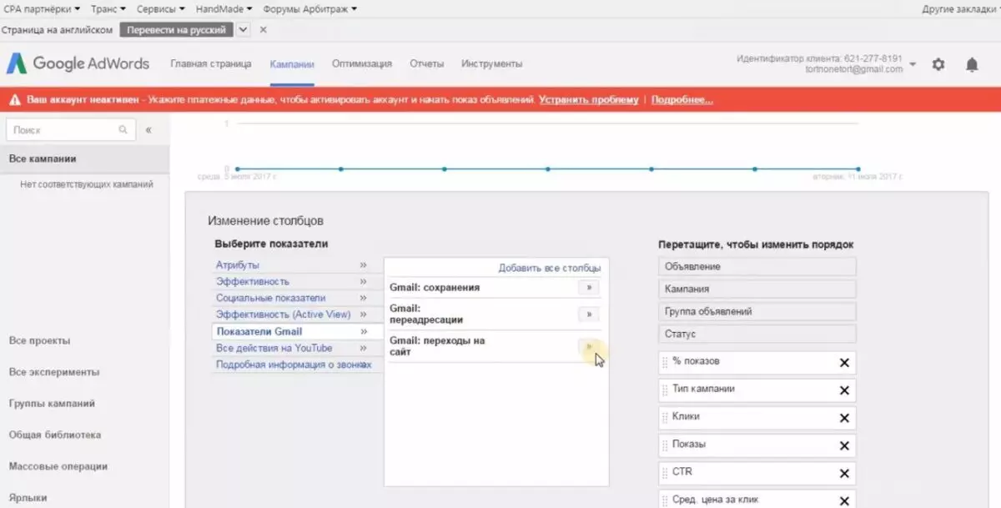Open Сервисы bookmarks folder
1001x508 pixels.
(161, 9)
